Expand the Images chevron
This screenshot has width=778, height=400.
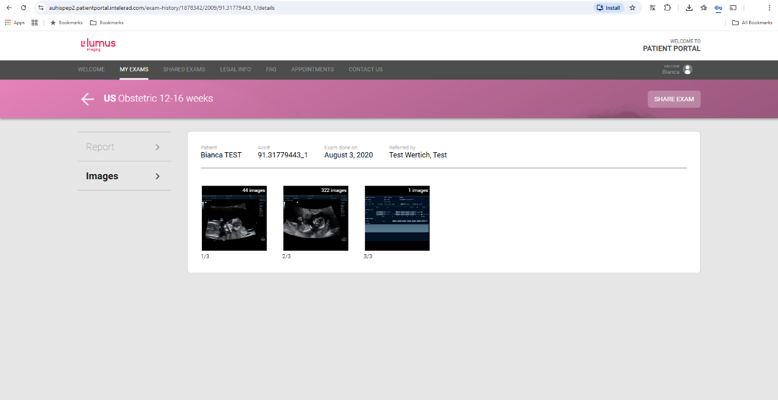pos(157,176)
